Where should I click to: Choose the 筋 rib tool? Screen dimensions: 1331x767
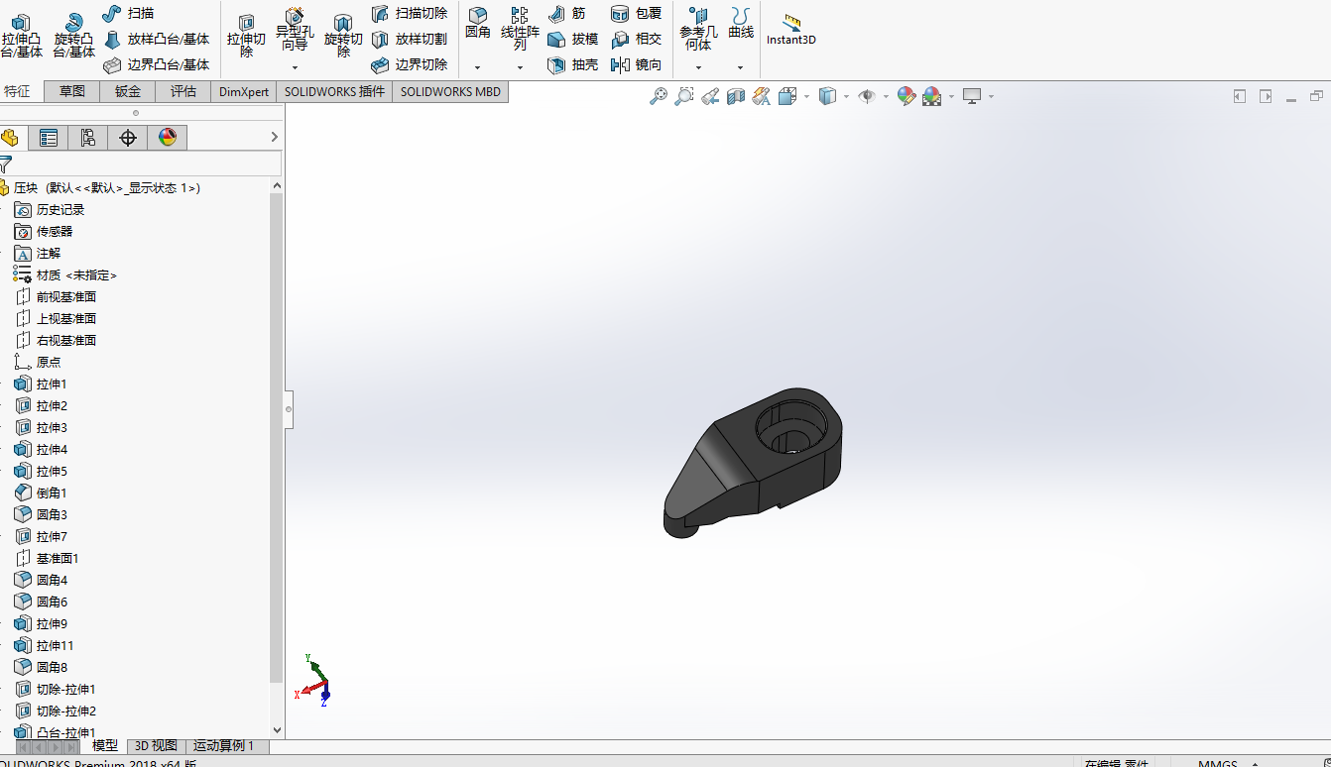pyautogui.click(x=566, y=13)
